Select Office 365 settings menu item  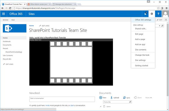tap(143, 20)
